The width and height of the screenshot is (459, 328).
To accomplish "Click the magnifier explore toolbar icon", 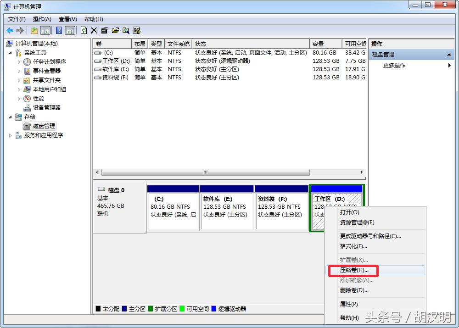I will tap(126, 30).
